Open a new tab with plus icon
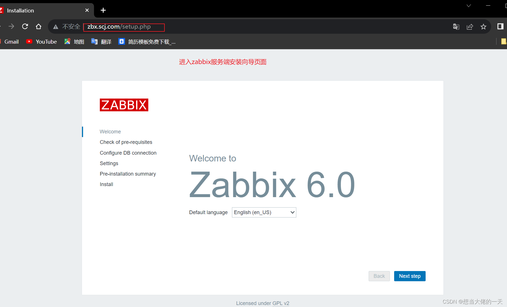Screen dimensions: 507x307 103,10
